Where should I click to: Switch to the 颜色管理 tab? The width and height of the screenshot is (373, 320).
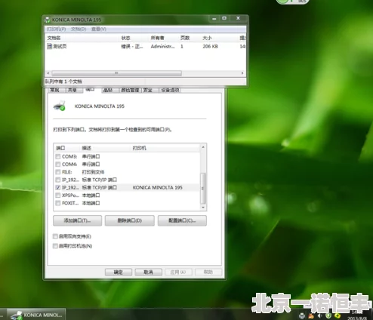(130, 90)
